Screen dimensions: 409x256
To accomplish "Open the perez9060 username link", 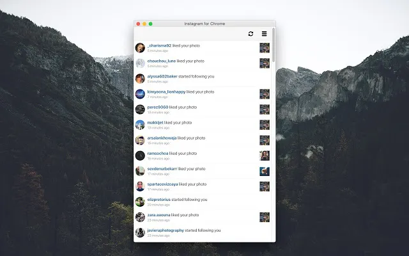I will pos(158,108).
